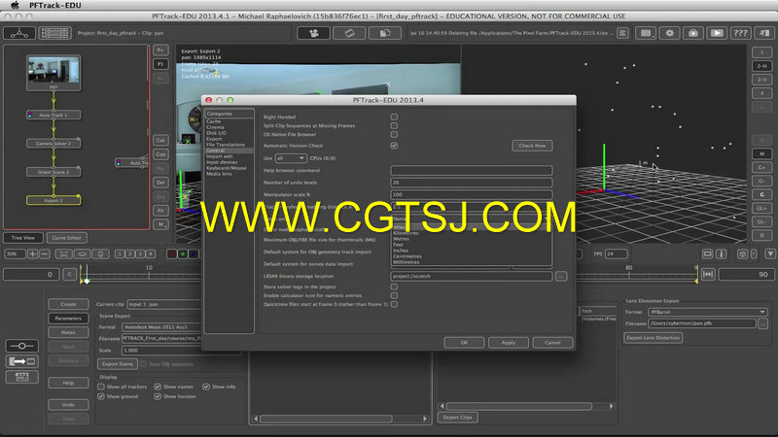Disable Show info checkbox

coord(206,387)
